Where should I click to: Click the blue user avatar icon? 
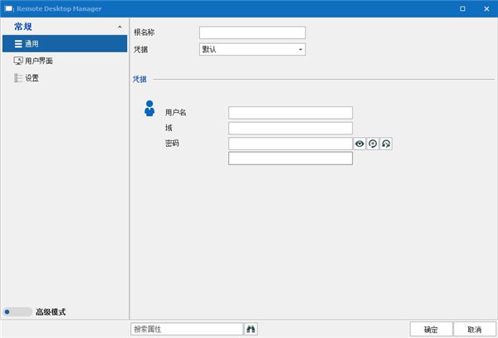(x=149, y=108)
